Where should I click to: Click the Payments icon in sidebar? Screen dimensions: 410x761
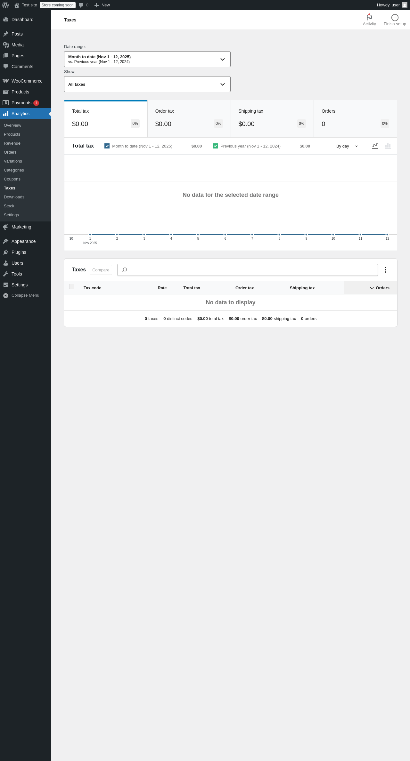click(6, 103)
